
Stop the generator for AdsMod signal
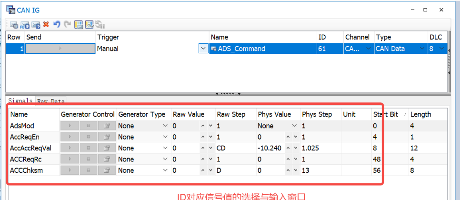(x=88, y=126)
